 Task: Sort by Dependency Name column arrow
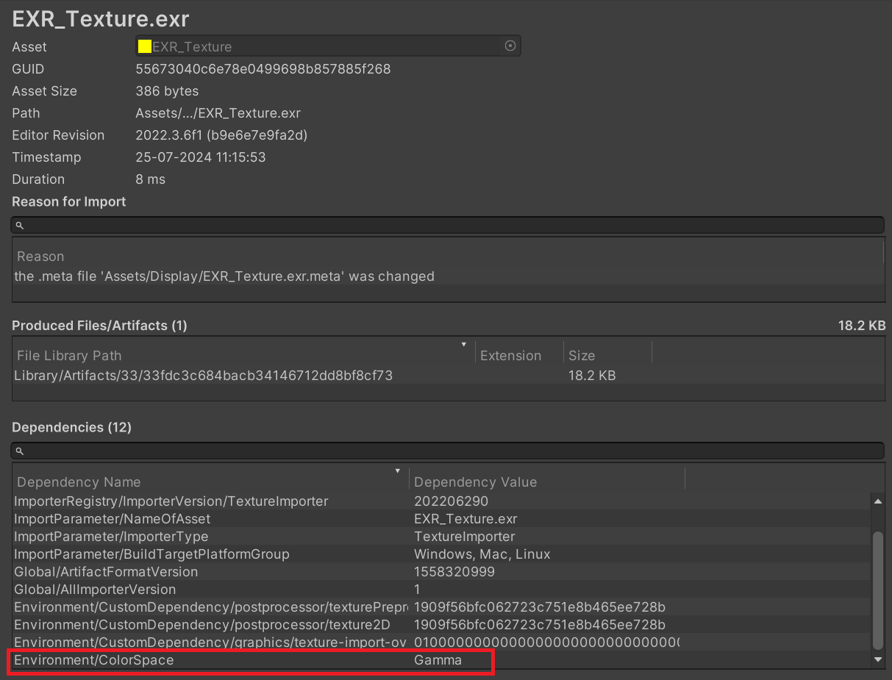tap(398, 470)
